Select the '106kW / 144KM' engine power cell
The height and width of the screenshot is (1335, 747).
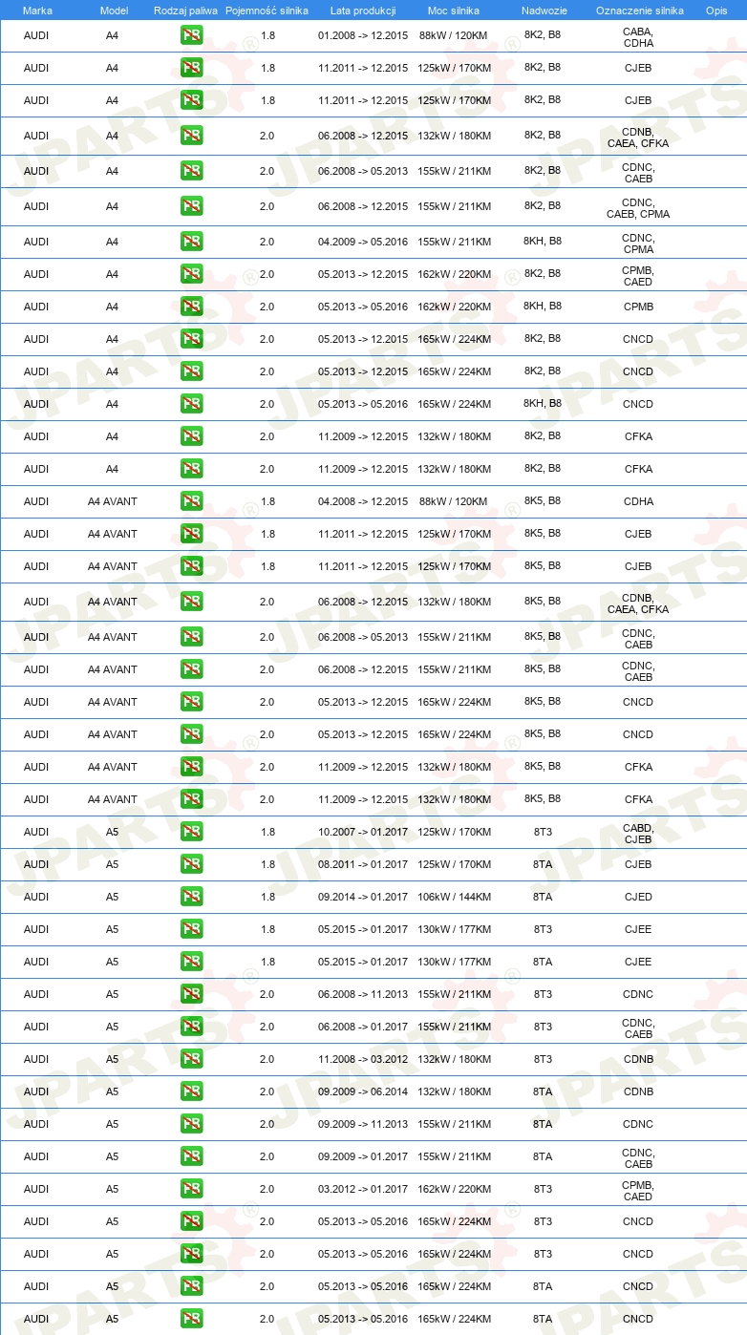pyautogui.click(x=454, y=897)
